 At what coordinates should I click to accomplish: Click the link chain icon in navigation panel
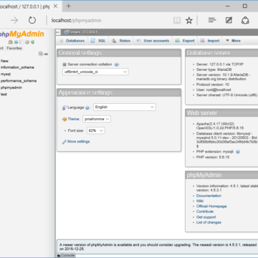tap(46, 54)
